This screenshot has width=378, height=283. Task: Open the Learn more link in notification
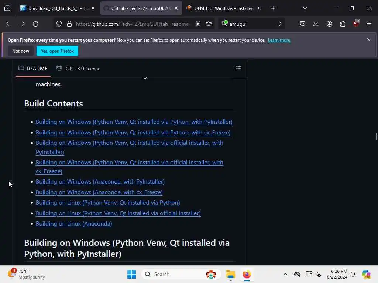[279, 40]
